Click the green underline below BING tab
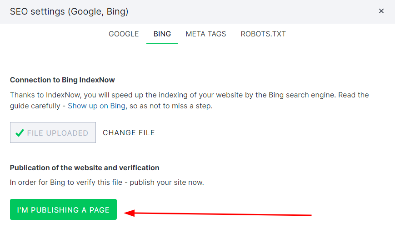Screen dimensions: 395x239 [x=162, y=43]
